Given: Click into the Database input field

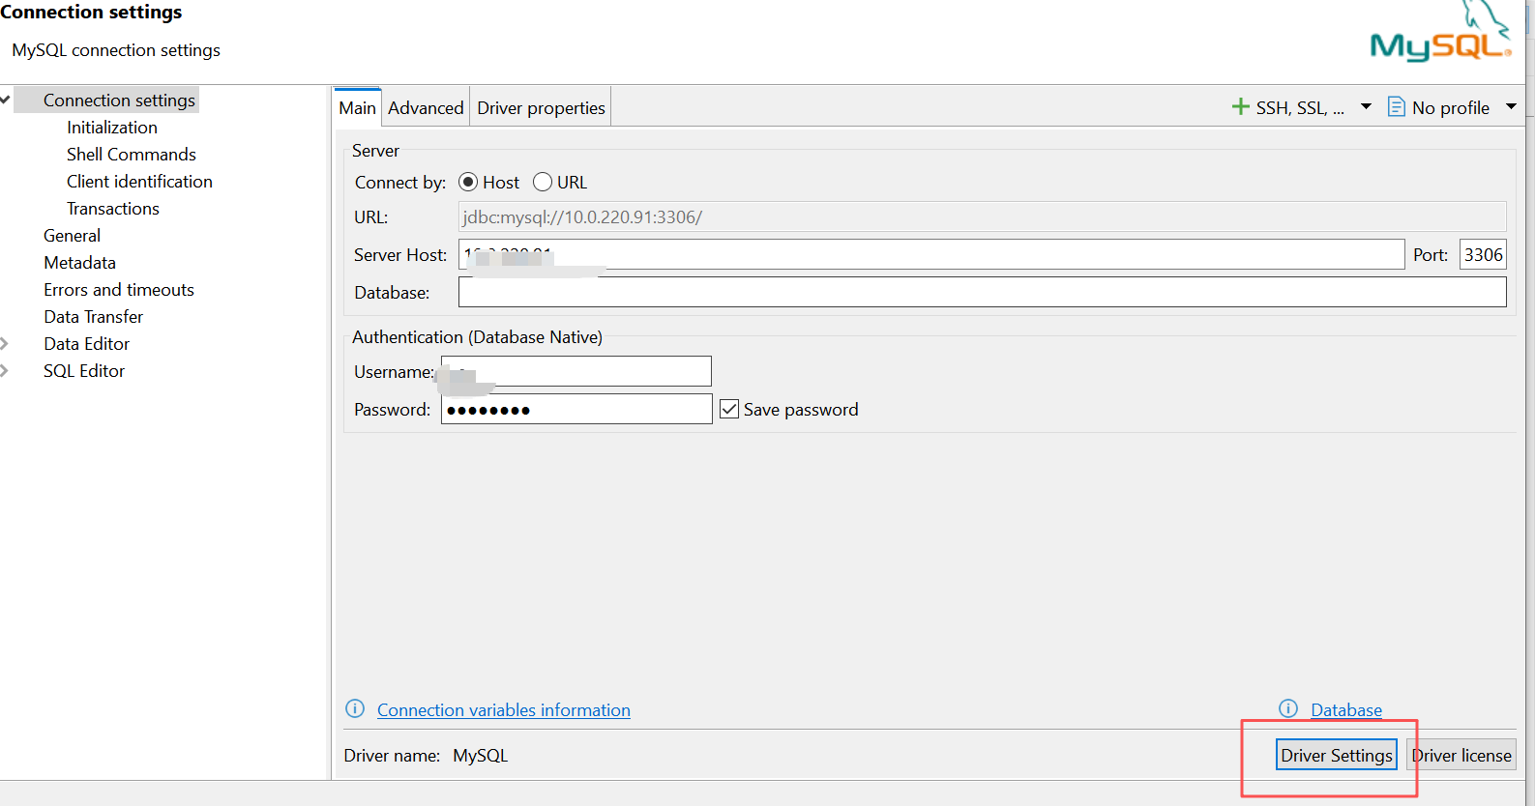Looking at the screenshot, I should point(982,293).
